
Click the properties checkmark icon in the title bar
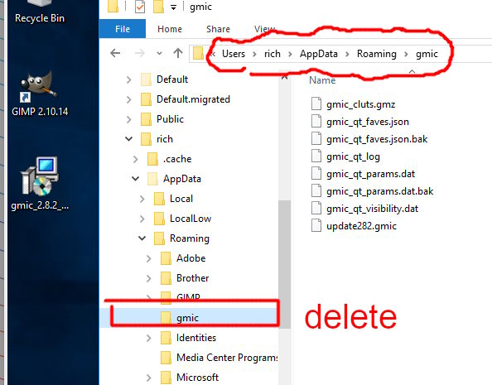[x=140, y=7]
